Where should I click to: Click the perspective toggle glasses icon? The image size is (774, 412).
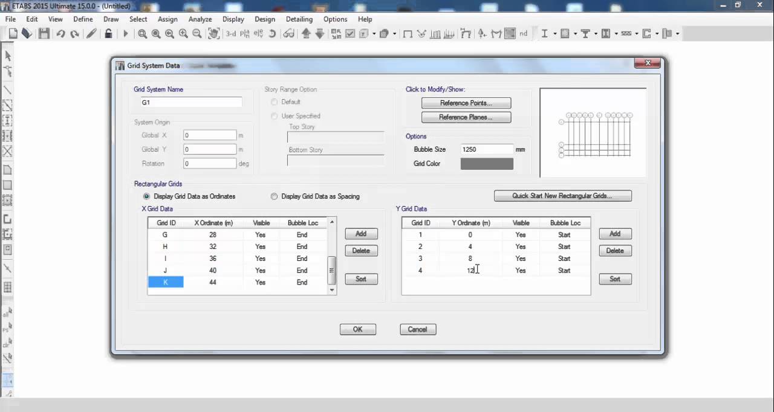coord(288,34)
